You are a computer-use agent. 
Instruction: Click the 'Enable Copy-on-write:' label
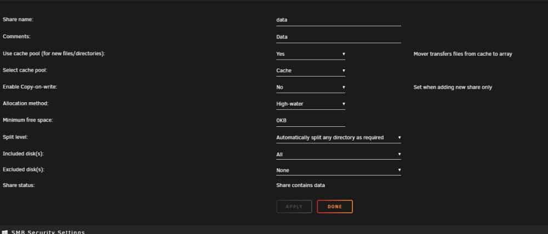pyautogui.click(x=30, y=87)
